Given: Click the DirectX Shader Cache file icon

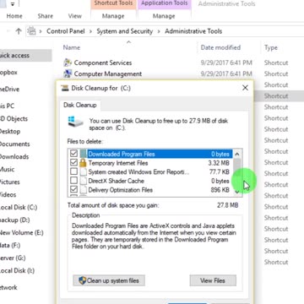Looking at the screenshot, I should [83, 181].
